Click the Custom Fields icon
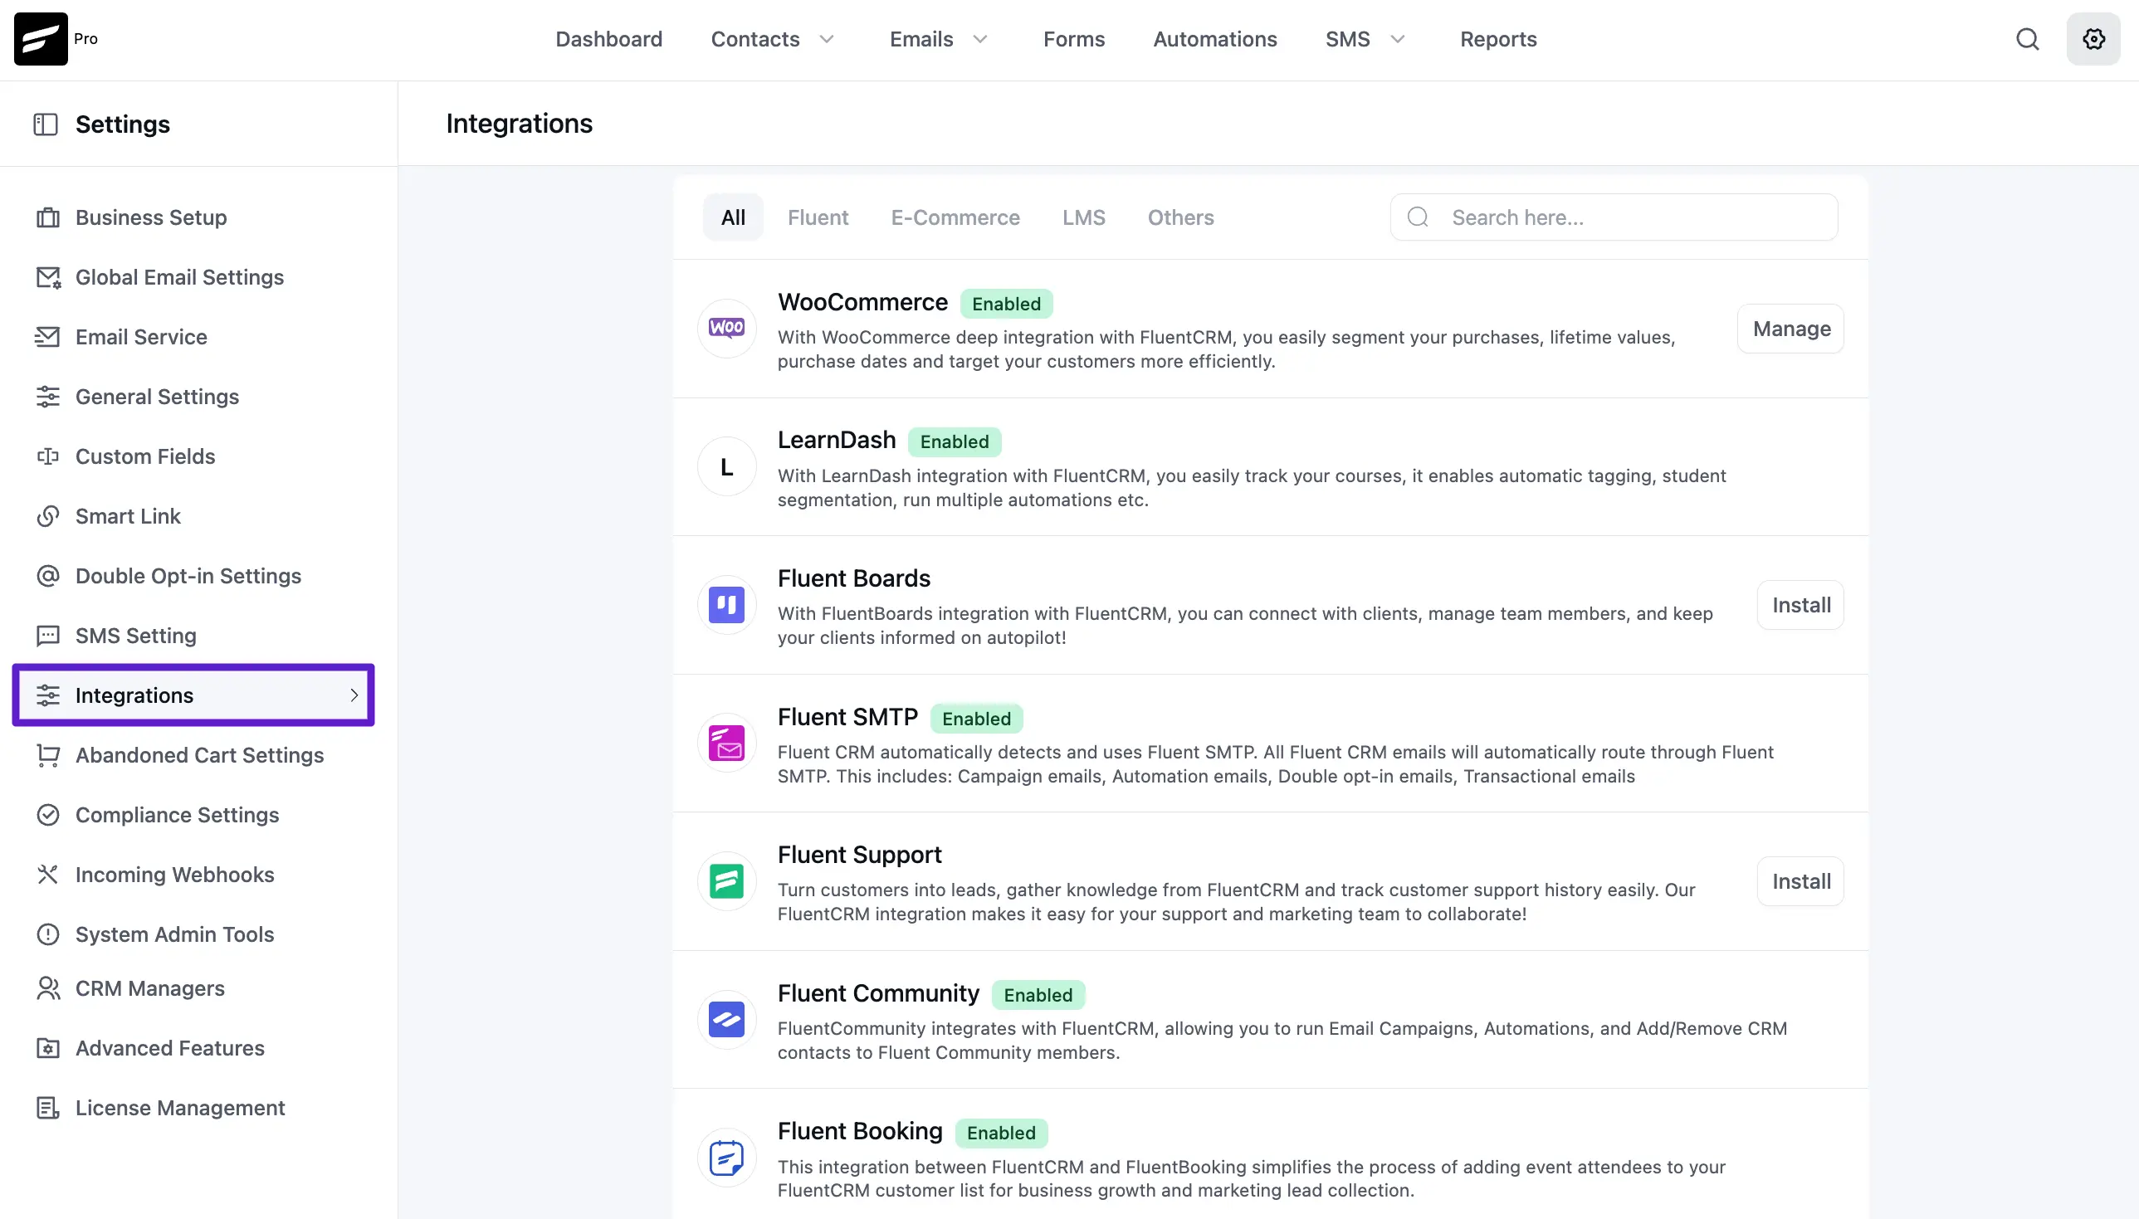Screen dimensions: 2139x1219 [47, 456]
